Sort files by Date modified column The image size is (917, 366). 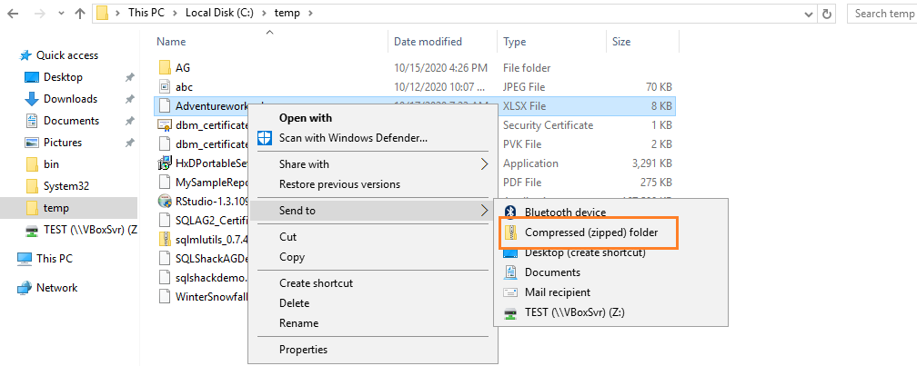[x=428, y=42]
